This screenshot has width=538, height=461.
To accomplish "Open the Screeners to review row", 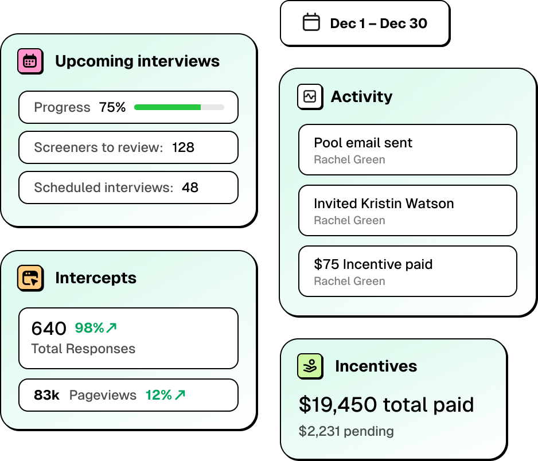I will pyautogui.click(x=128, y=147).
